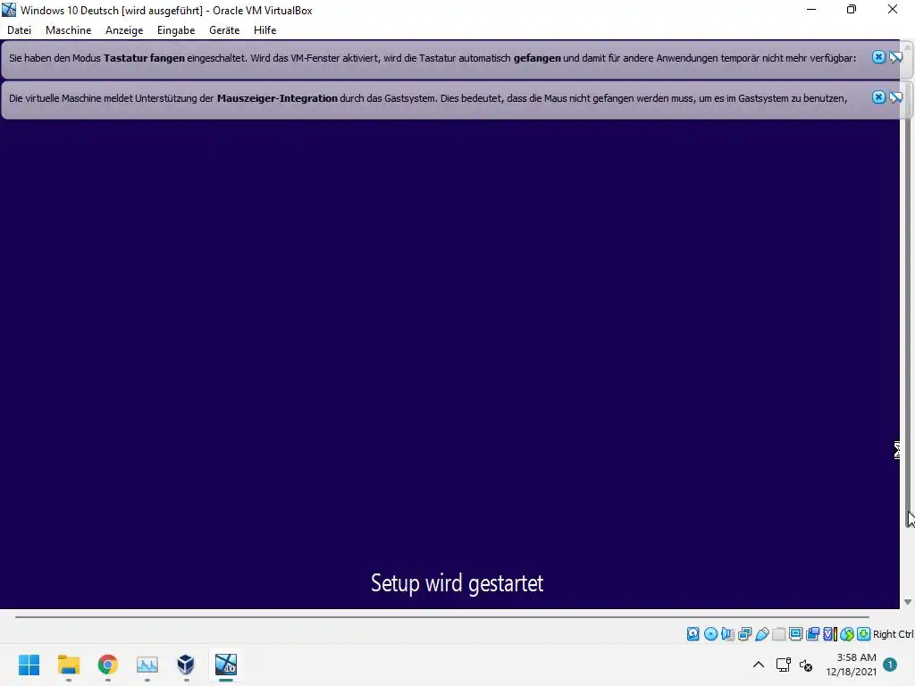Viewport: 915px width, 686px height.
Task: Open the notification count badge
Action: click(x=890, y=665)
